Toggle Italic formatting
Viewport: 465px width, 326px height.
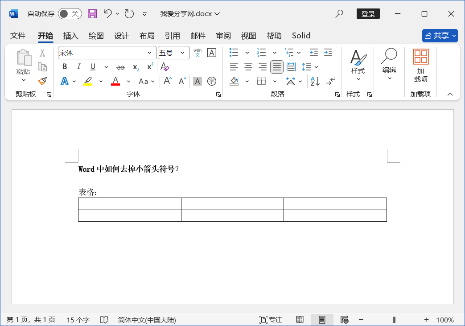coord(78,67)
